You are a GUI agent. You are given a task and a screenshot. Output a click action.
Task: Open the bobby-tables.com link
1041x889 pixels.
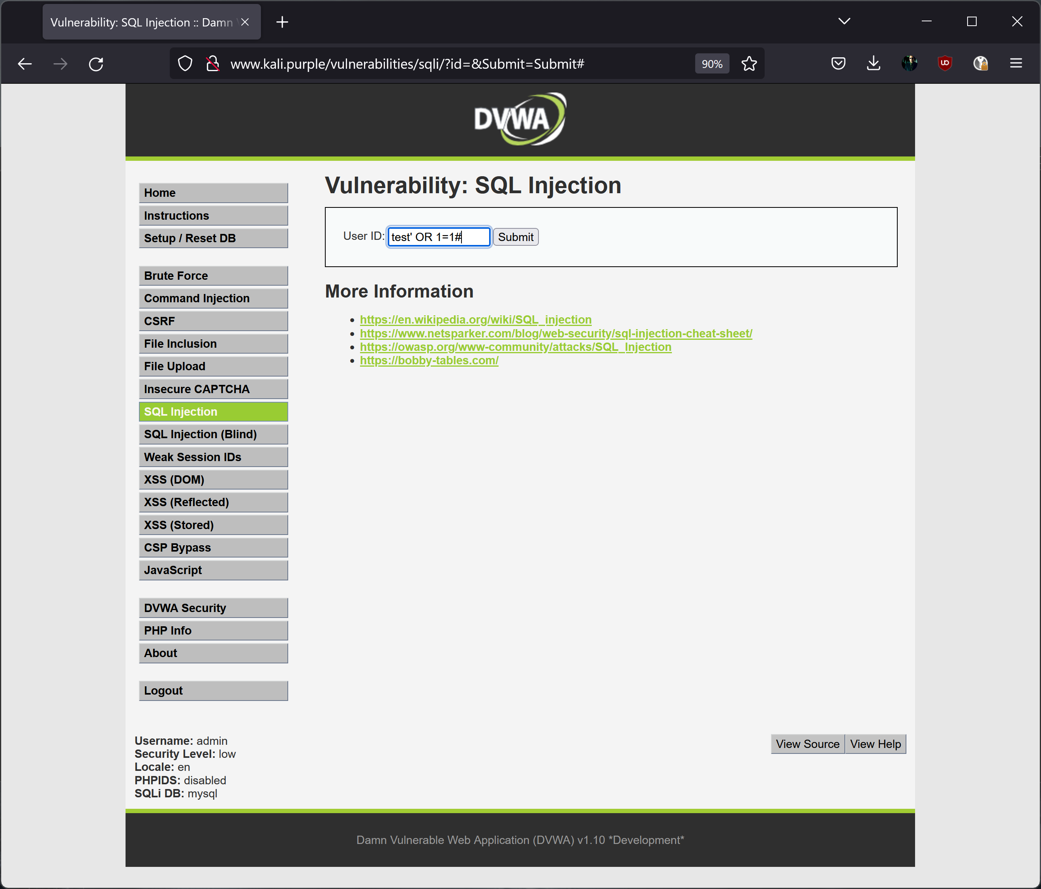[429, 360]
